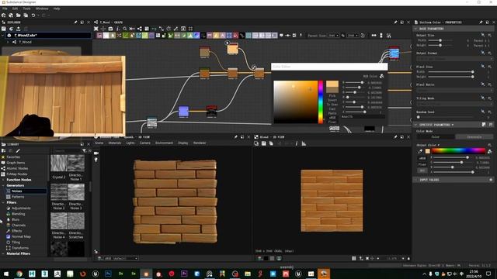Image resolution: width=497 pixels, height=279 pixels.
Task: Open the Edit menu
Action: click(x=15, y=9)
